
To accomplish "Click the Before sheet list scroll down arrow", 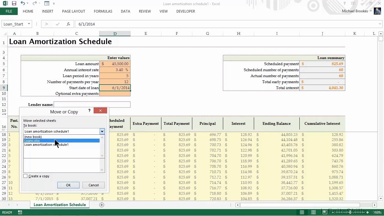I will click(102, 170).
